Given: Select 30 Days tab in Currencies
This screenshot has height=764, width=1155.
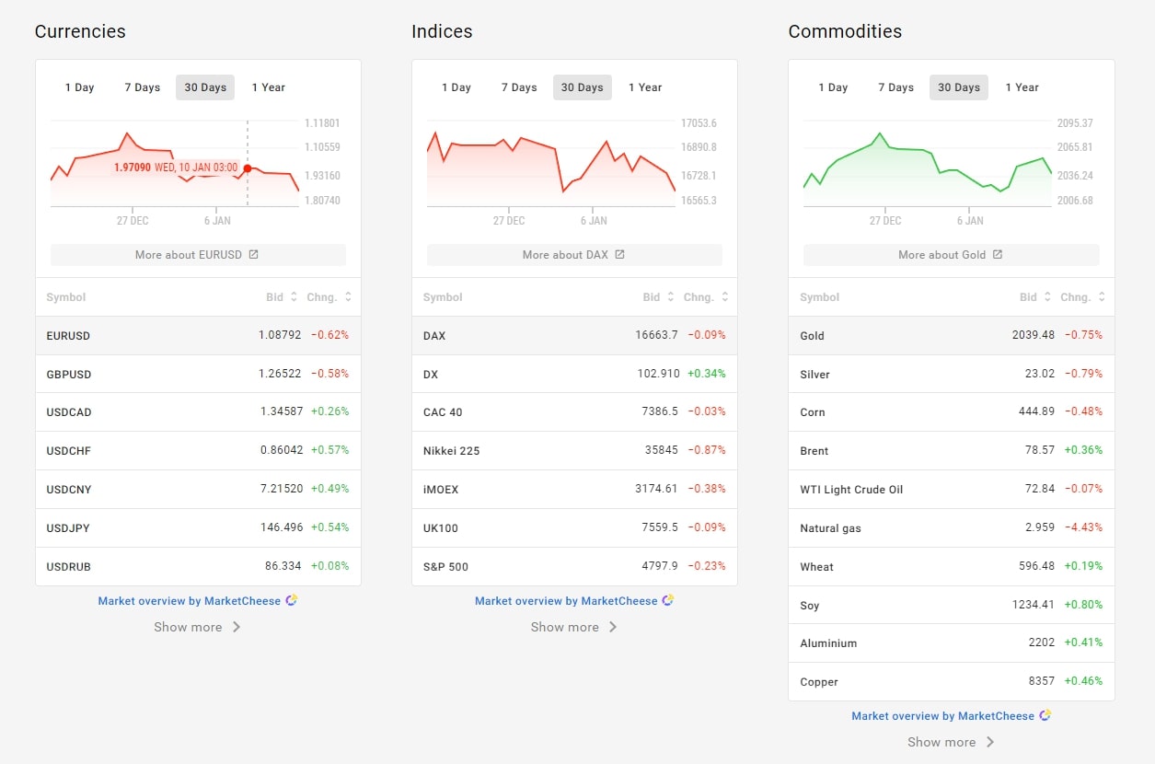Looking at the screenshot, I should [205, 87].
